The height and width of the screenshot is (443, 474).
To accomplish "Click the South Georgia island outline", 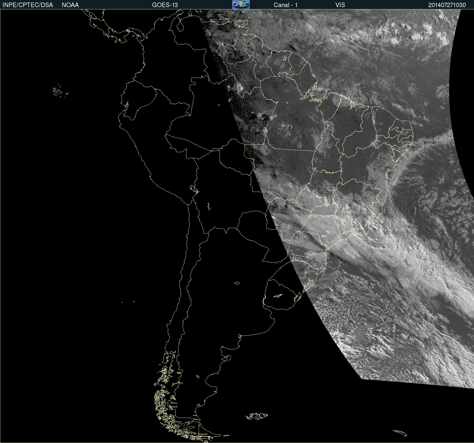I will 400,433.
